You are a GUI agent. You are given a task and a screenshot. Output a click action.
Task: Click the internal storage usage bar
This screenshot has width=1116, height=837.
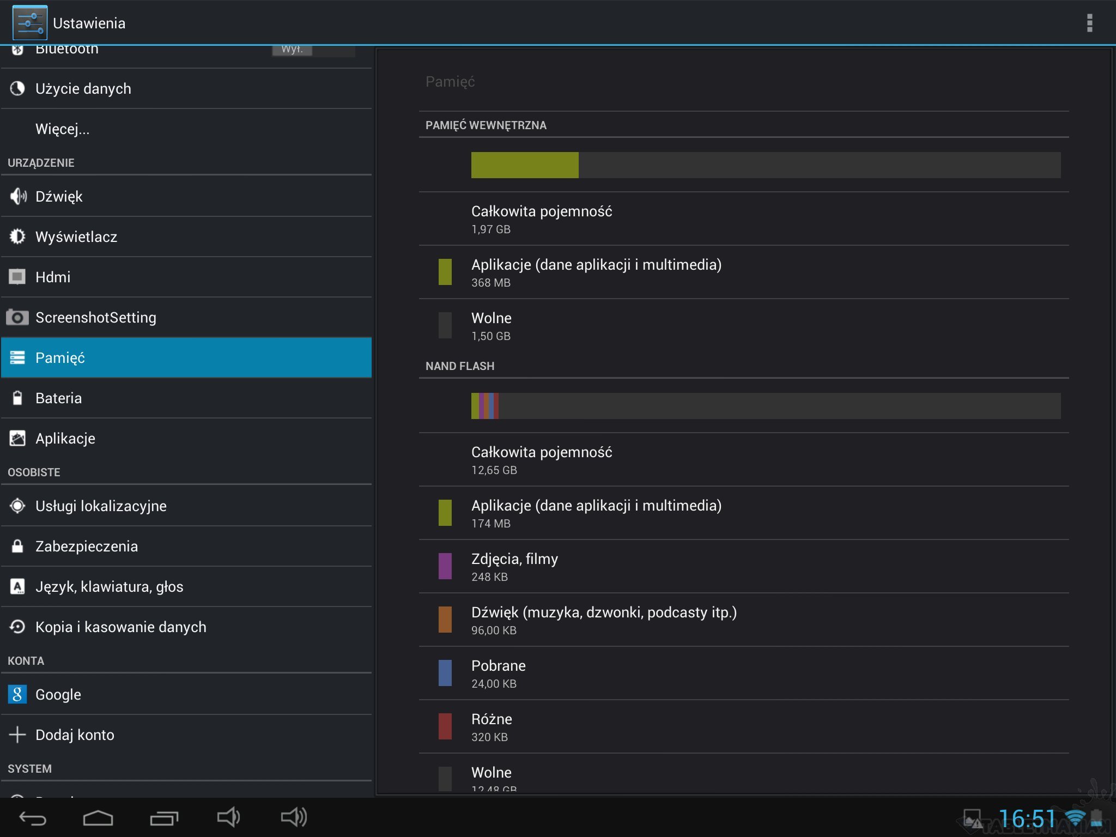coord(765,165)
